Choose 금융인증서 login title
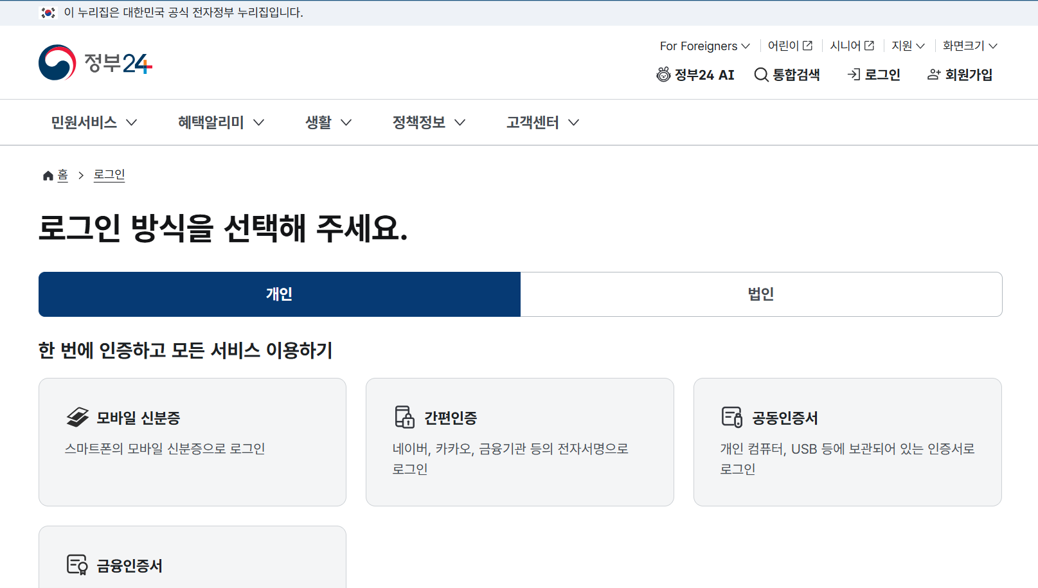Viewport: 1038px width, 588px height. click(x=129, y=566)
